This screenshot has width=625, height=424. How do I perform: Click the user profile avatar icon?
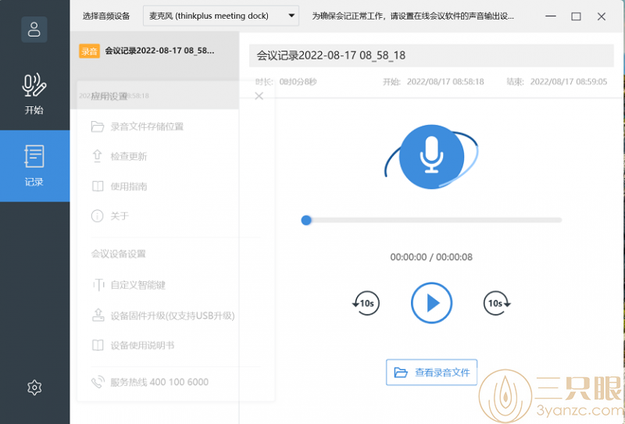[x=34, y=30]
